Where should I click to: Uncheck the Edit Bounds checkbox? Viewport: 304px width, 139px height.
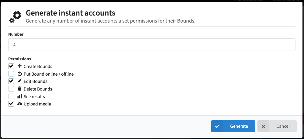[11, 81]
